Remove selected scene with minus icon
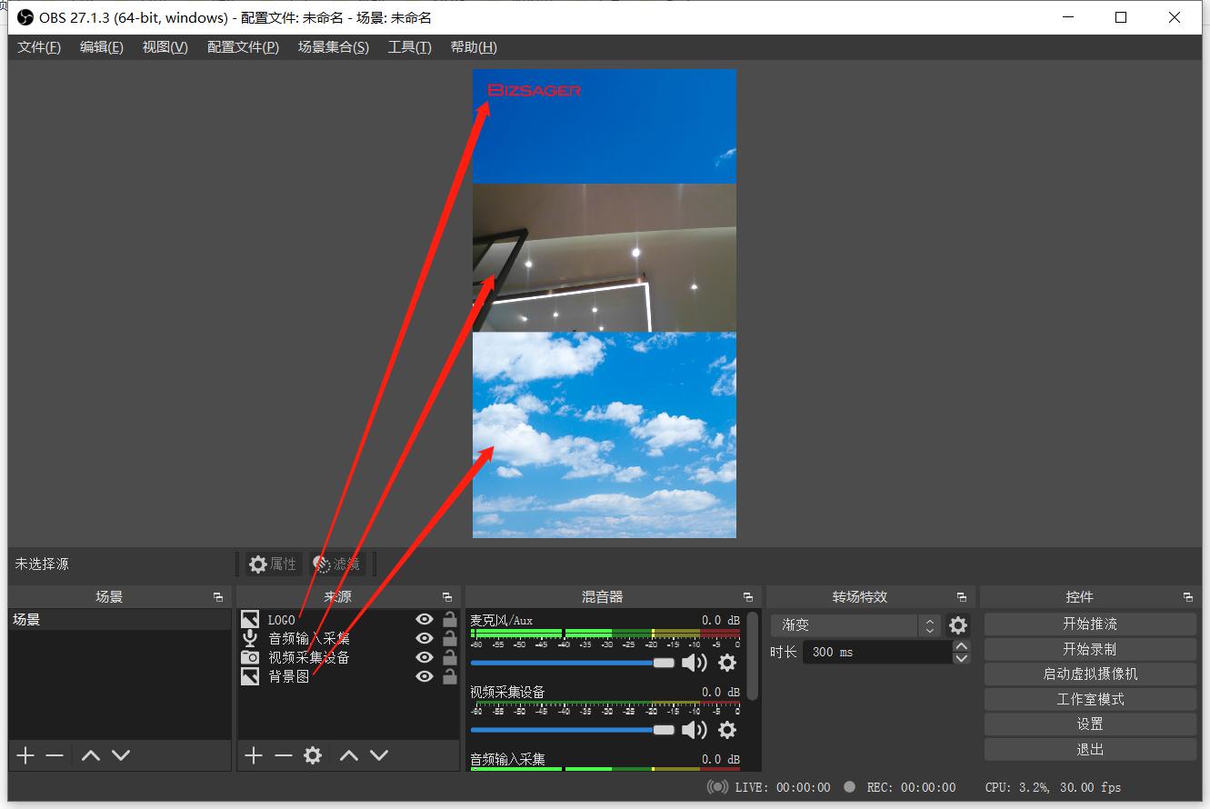The image size is (1210, 809). coord(55,755)
